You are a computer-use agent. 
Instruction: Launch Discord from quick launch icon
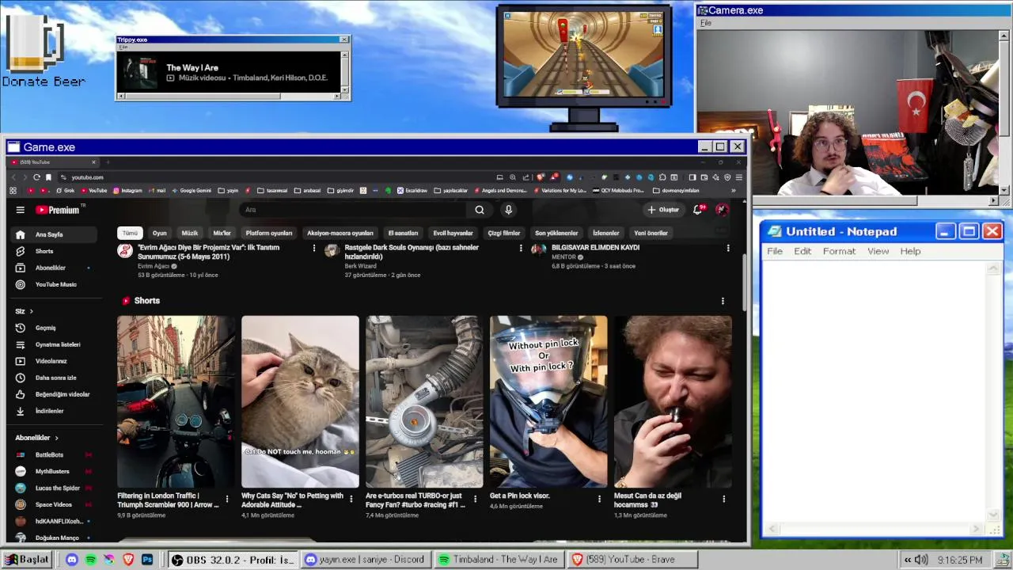point(72,560)
